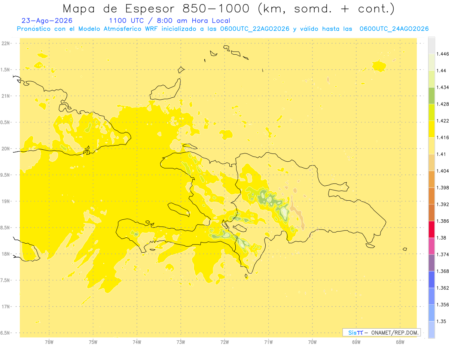Click the time text '1100 UTC / 8:00 am Hora Local'
The height and width of the screenshot is (347, 449).
[x=169, y=21]
